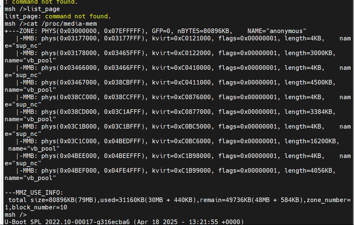
Task: Click the length=4500KB value
Action: coord(310,82)
